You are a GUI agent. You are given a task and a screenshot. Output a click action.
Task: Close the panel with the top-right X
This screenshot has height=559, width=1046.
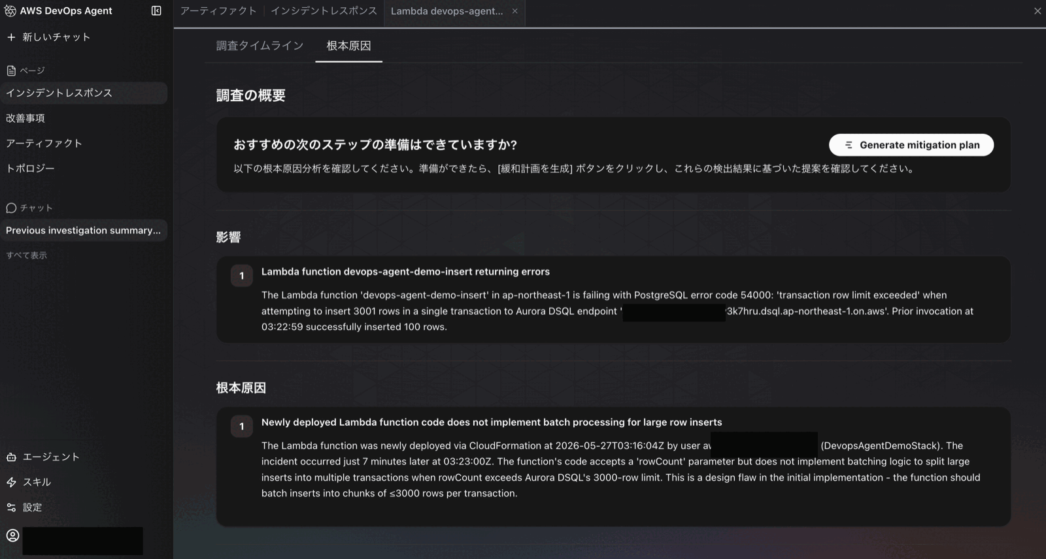point(1038,11)
